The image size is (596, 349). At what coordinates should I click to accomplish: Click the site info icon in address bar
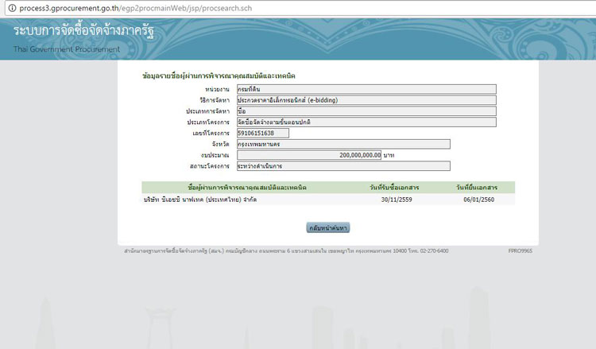pos(8,7)
